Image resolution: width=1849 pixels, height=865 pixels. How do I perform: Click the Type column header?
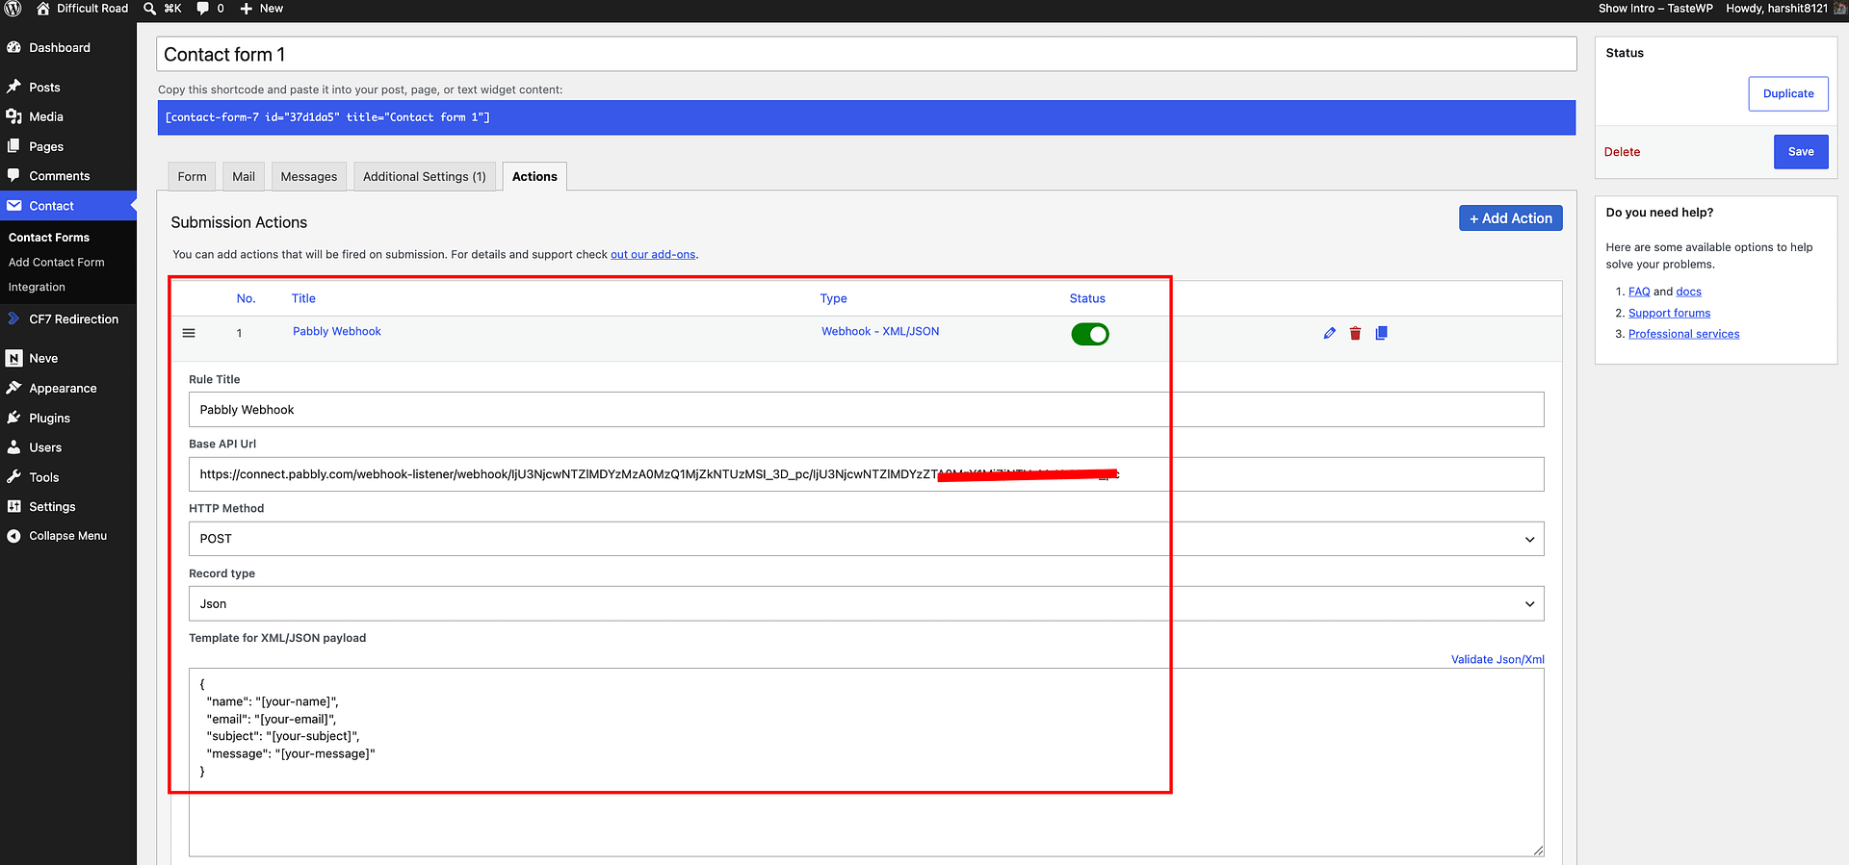(833, 298)
